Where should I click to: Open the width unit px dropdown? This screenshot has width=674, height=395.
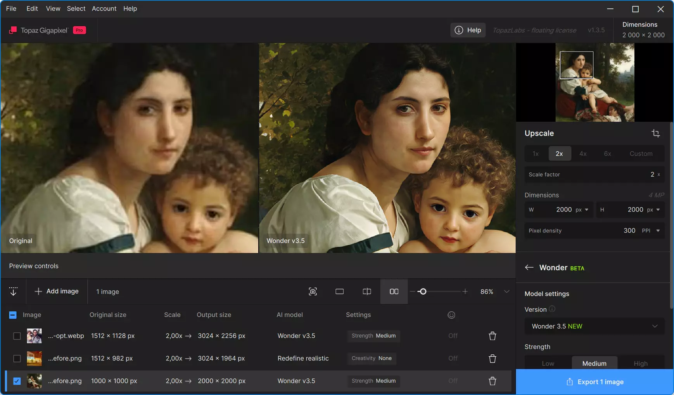[x=582, y=210]
